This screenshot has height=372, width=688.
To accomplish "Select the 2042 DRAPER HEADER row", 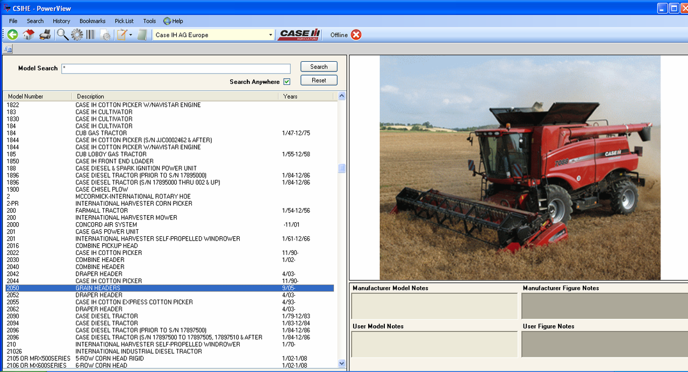I will pyautogui.click(x=169, y=274).
